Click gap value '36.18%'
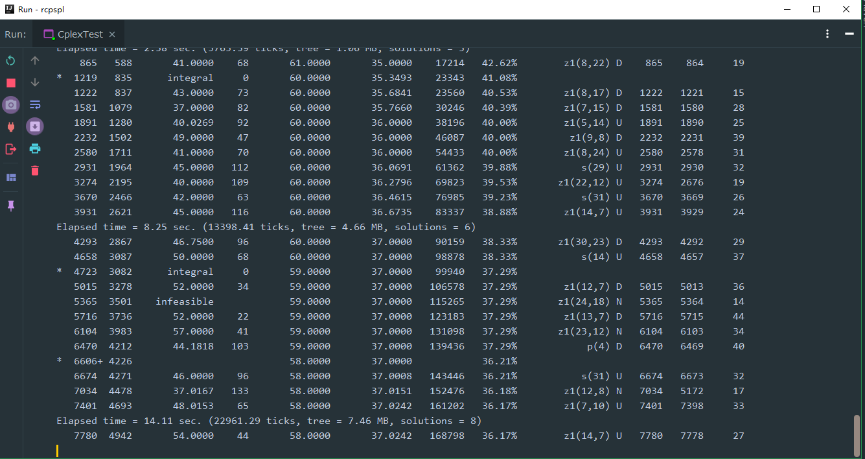Image resolution: width=865 pixels, height=459 pixels. pos(500,391)
